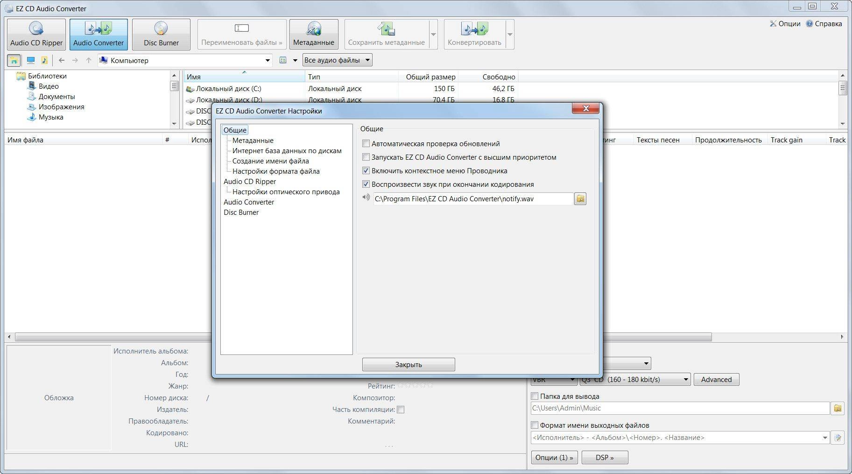
Task: Click the Опции (1) button
Action: click(554, 458)
